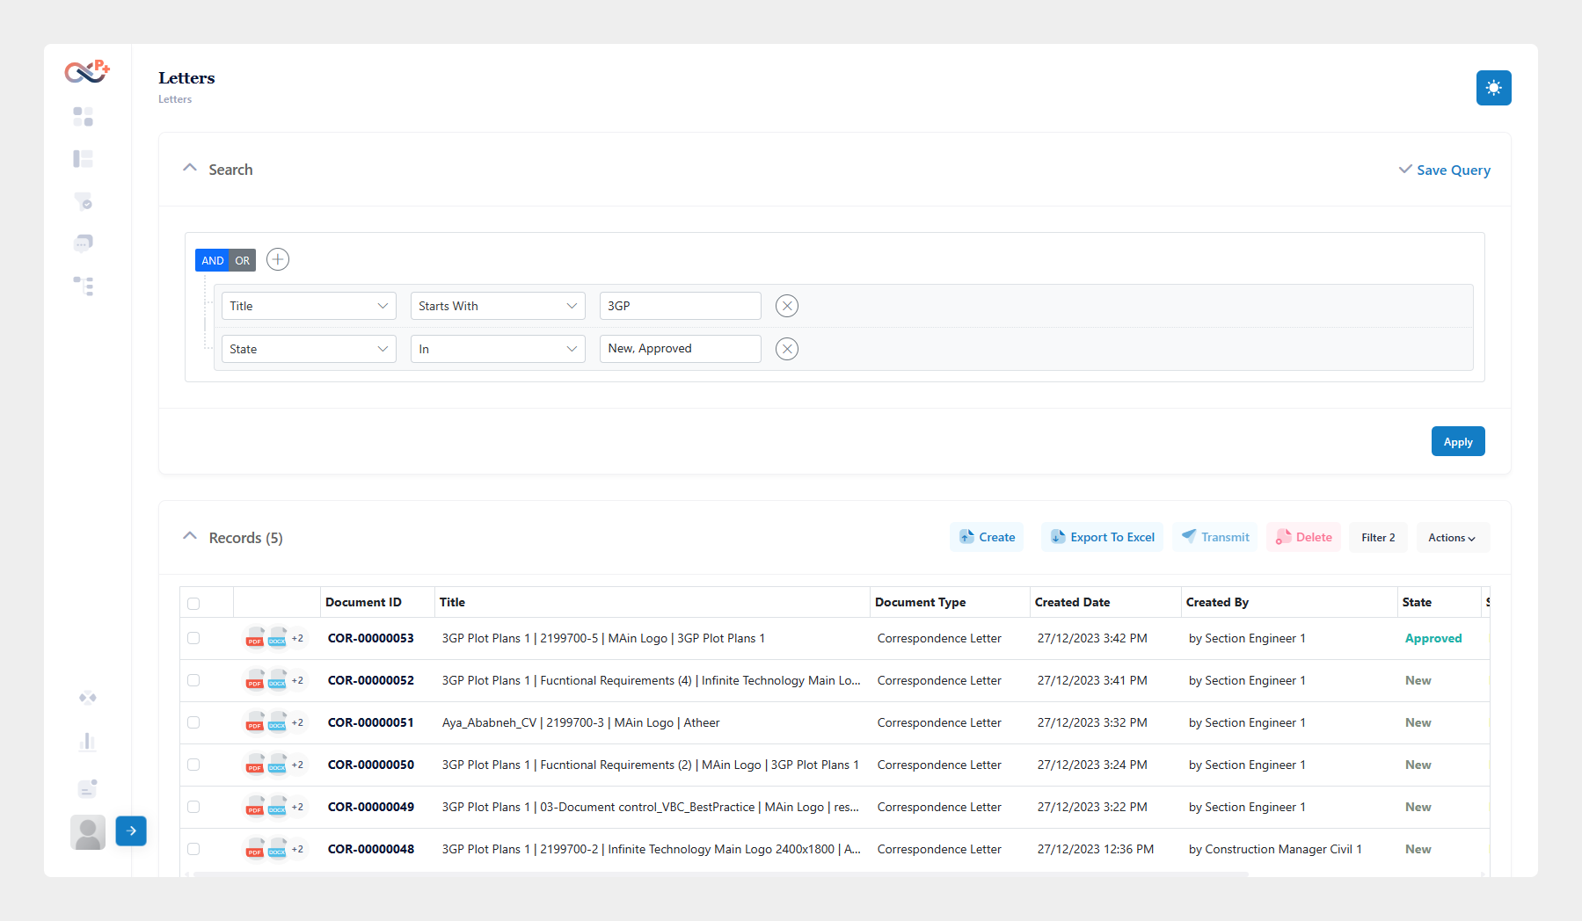
Task: Export records to Excel
Action: (x=1102, y=537)
